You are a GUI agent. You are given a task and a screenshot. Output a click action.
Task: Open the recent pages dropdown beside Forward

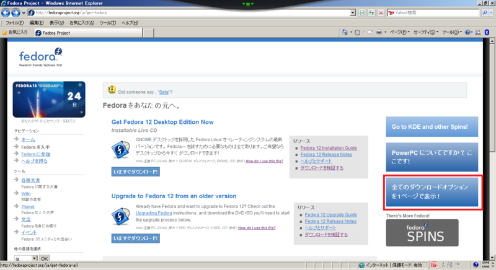click(x=24, y=13)
